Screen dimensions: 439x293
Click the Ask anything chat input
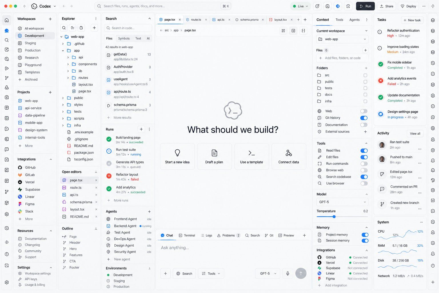pos(233,248)
